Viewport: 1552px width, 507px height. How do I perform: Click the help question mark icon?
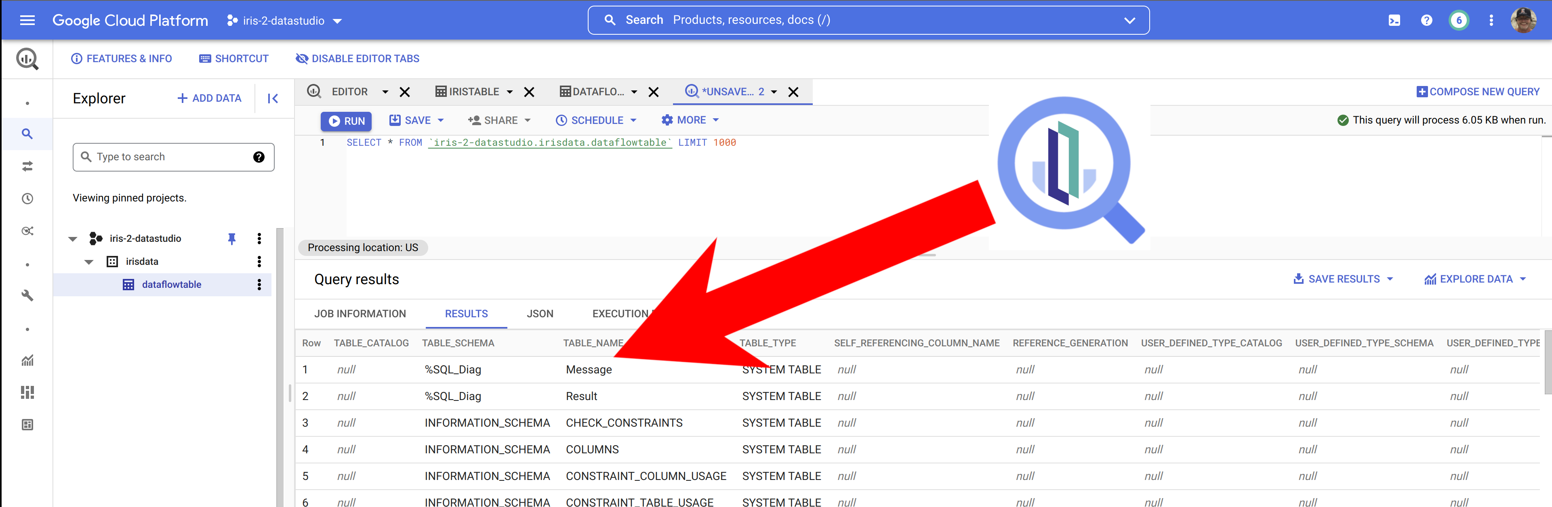pos(1426,21)
